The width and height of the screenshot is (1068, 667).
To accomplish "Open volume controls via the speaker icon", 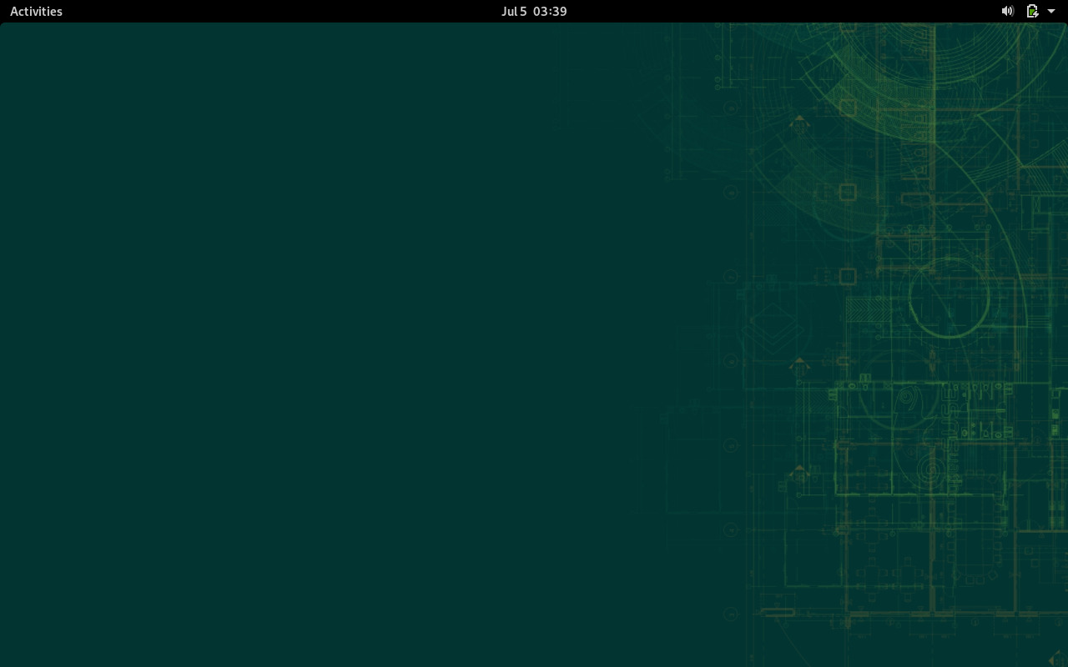I will coord(1007,11).
